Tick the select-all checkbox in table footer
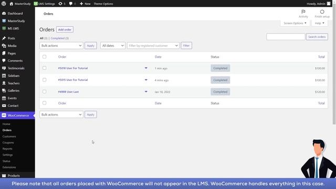This screenshot has width=336, height=189. click(44, 103)
